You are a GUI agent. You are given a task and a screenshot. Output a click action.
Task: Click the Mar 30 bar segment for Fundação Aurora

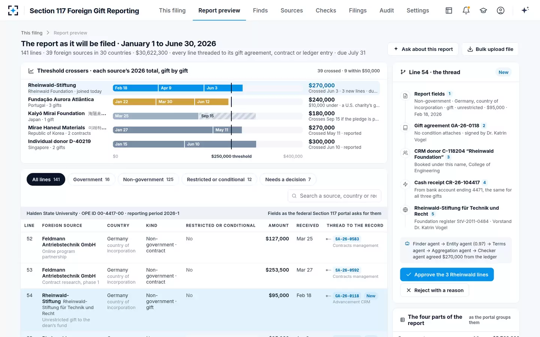(175, 102)
